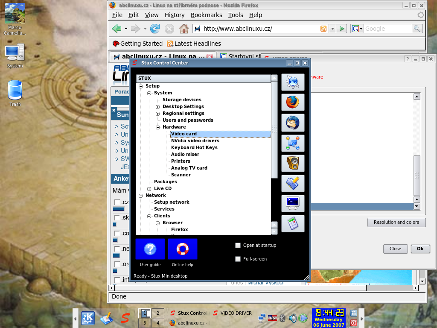Screen dimensions: 437x328
Task: Click the Google search field in Firefox
Action: click(387, 29)
